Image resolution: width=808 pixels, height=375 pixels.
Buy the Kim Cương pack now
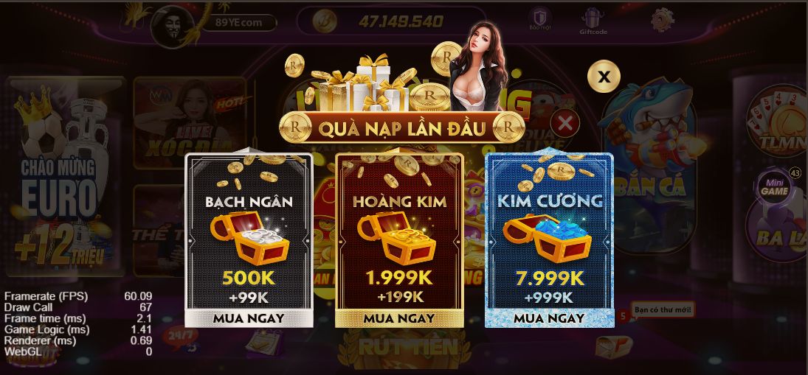pyautogui.click(x=549, y=318)
